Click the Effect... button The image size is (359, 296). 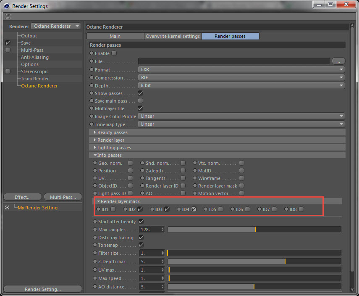pos(23,197)
